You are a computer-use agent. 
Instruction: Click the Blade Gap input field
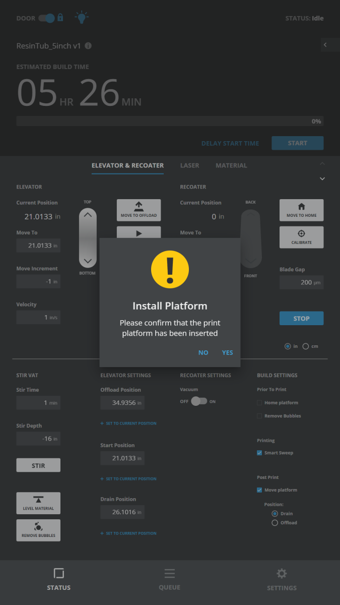tap(301, 282)
